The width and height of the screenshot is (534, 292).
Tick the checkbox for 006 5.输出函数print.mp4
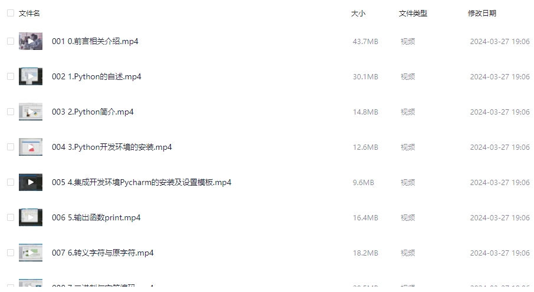11,217
